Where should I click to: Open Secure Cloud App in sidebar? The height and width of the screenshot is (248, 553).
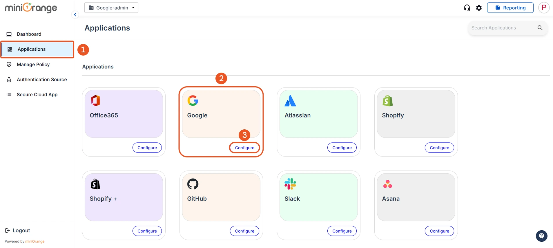pos(37,95)
